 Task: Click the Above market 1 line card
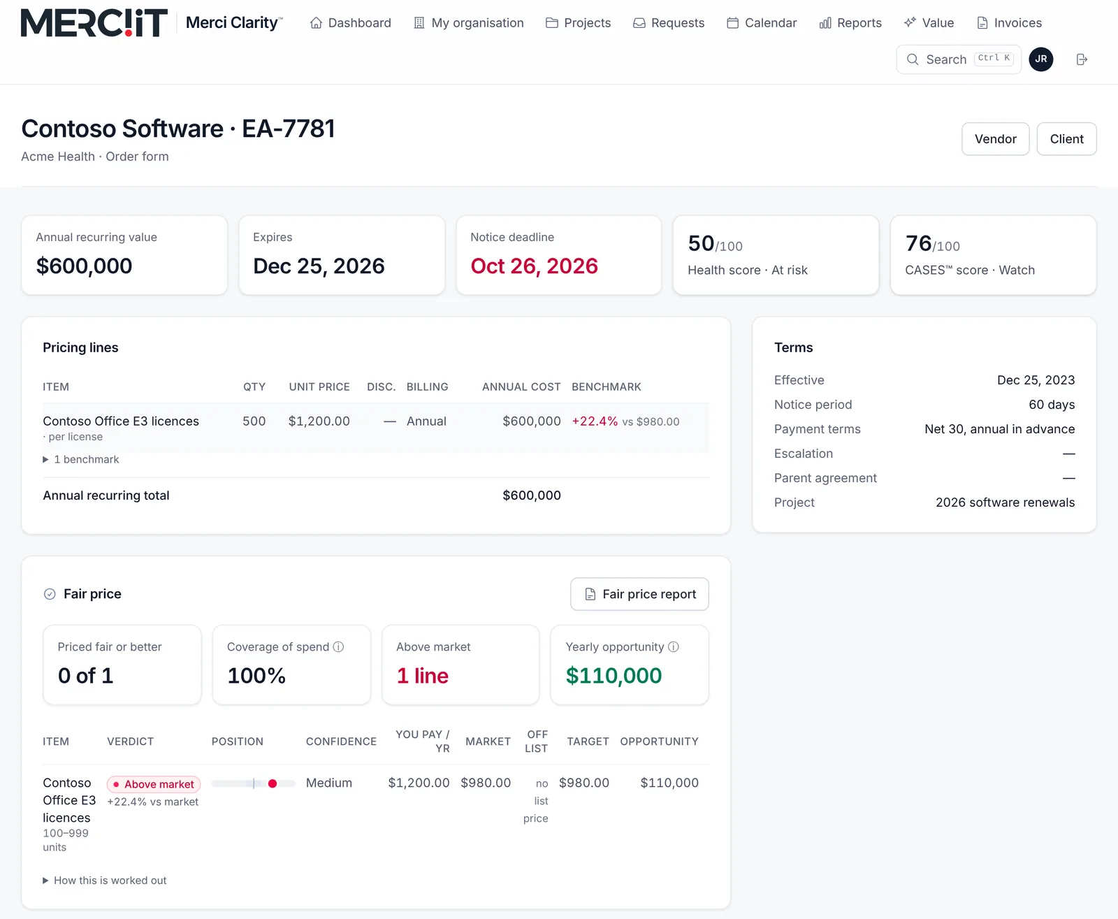coord(460,665)
